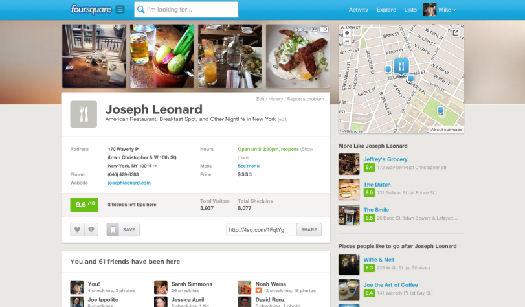Toggle the like heart button
Viewport: 525px width, 307px height.
pyautogui.click(x=77, y=229)
